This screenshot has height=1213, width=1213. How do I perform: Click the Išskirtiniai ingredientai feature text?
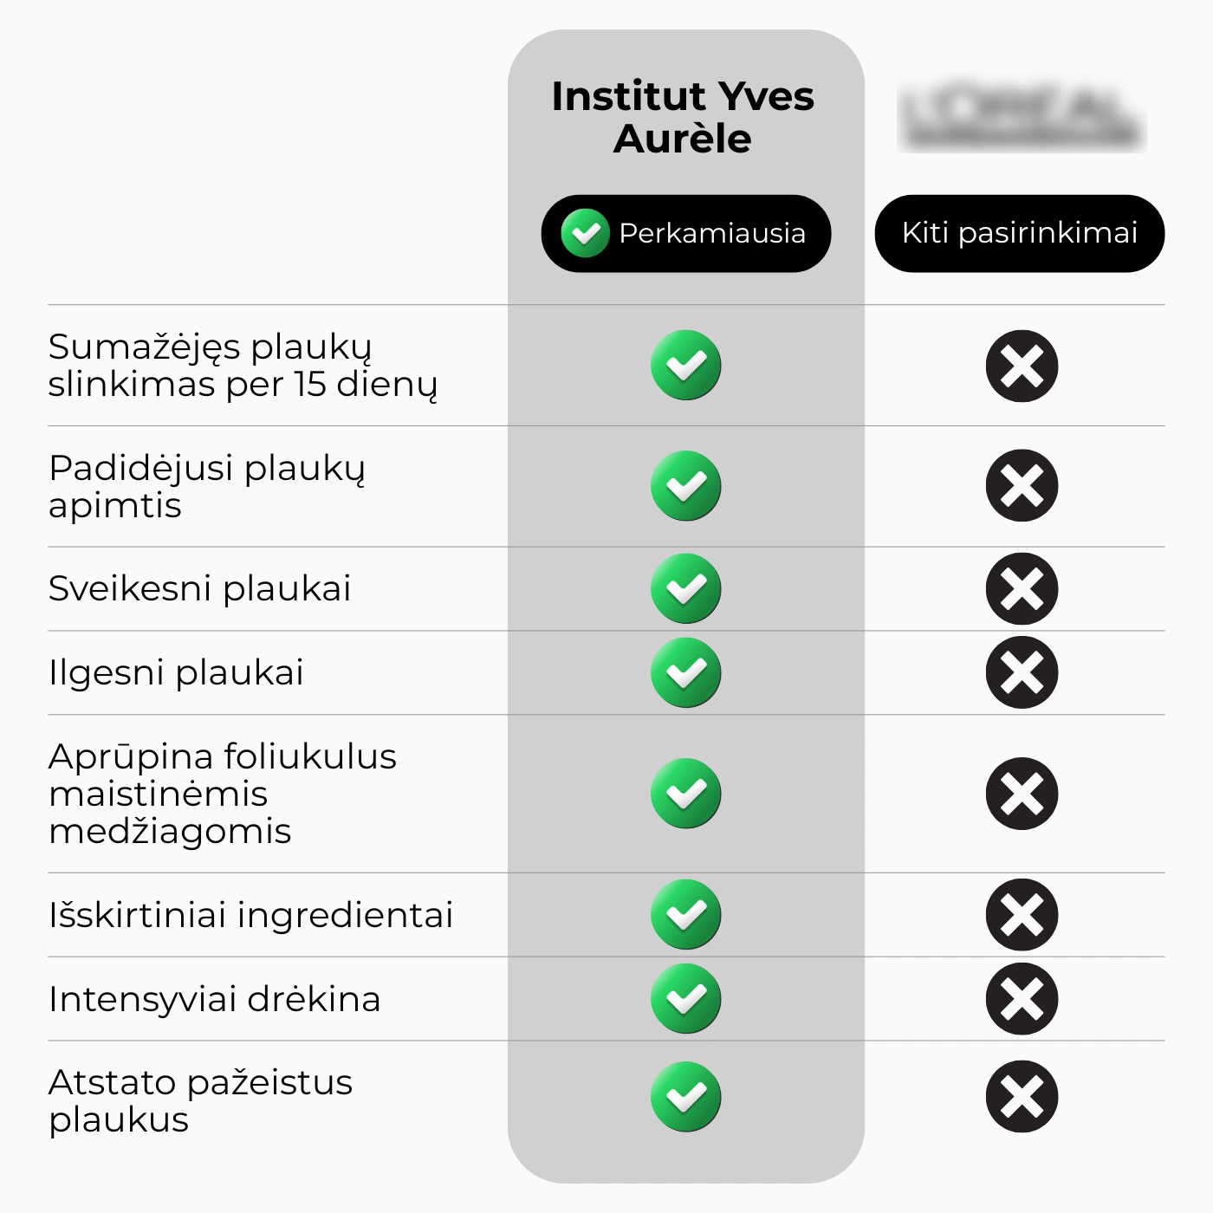(251, 915)
